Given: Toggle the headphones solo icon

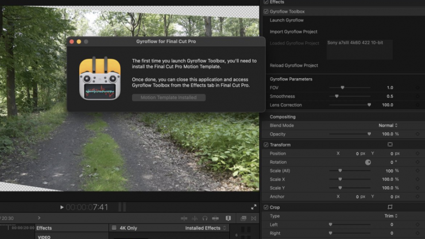Looking at the screenshot, I should [x=205, y=218].
